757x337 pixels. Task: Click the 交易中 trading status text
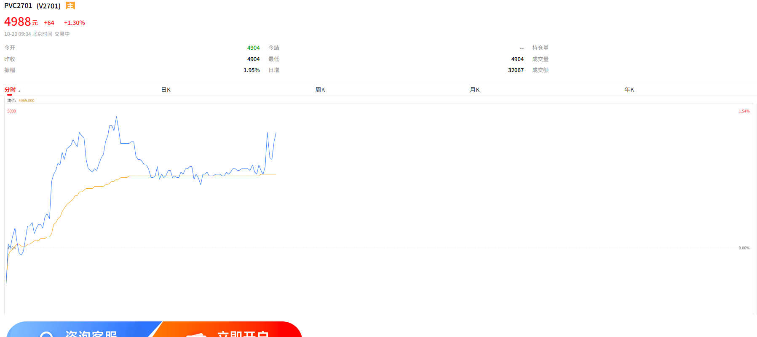pos(62,34)
